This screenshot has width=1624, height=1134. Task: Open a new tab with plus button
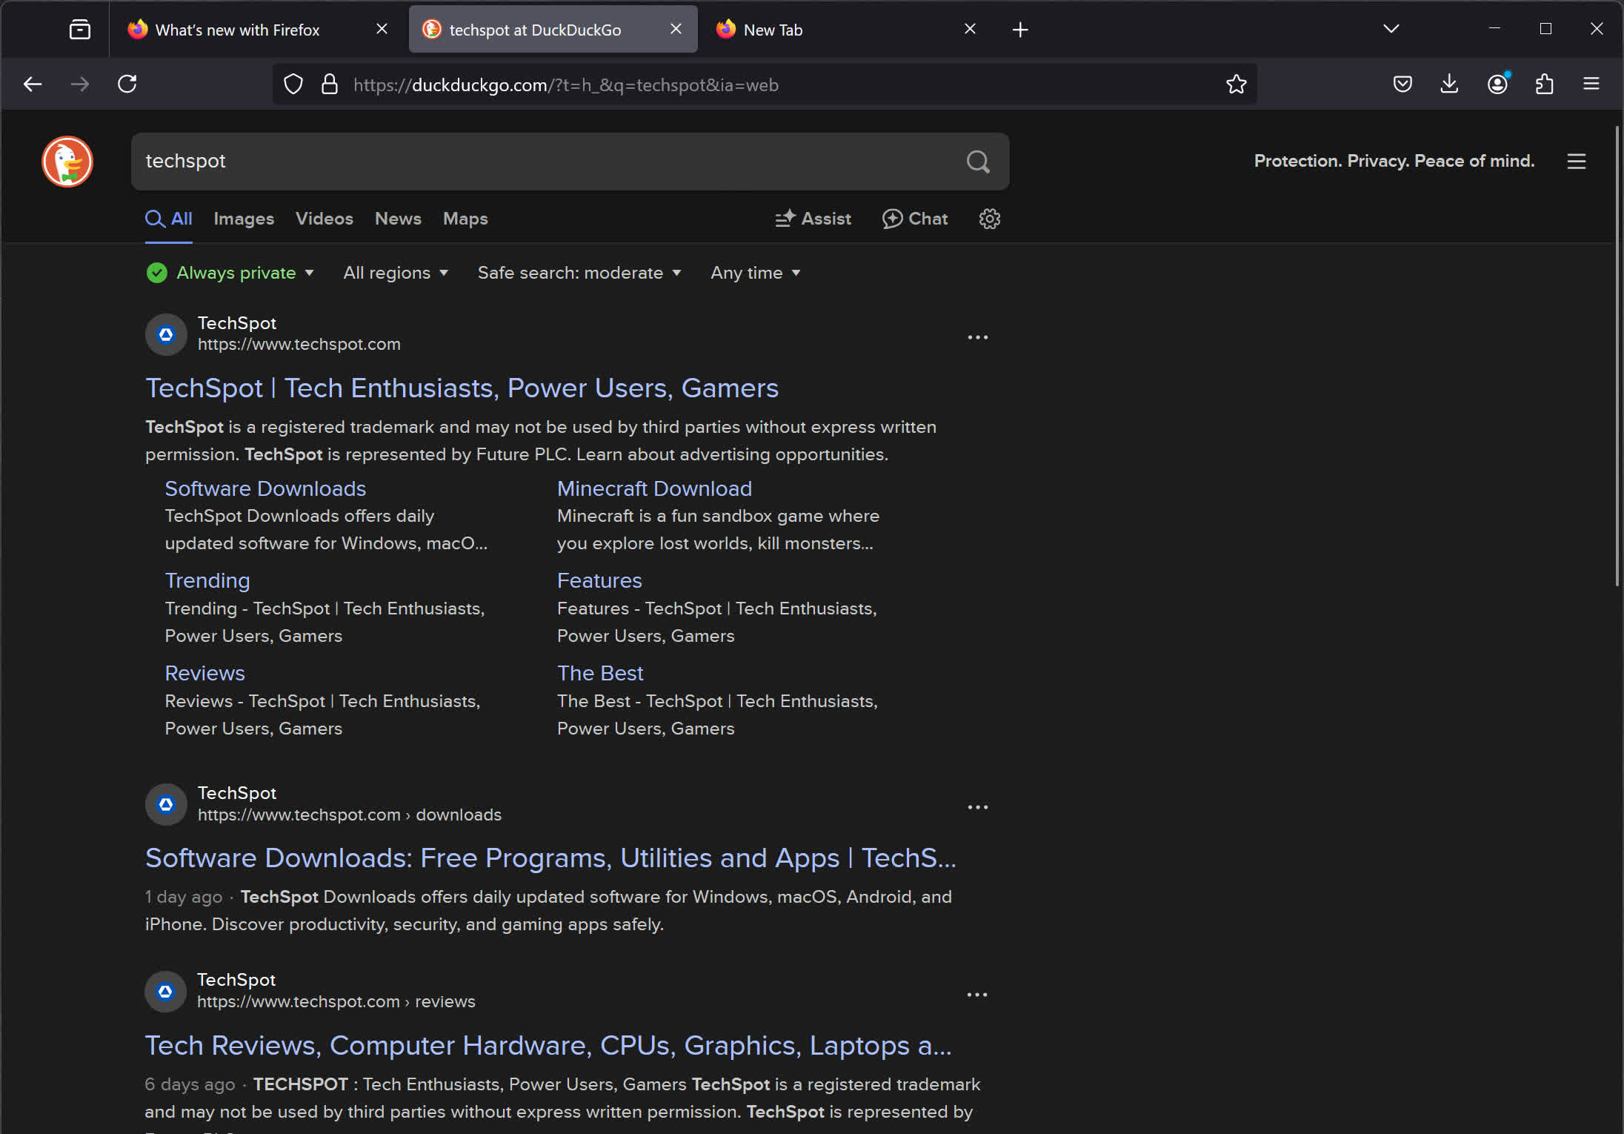click(1020, 30)
